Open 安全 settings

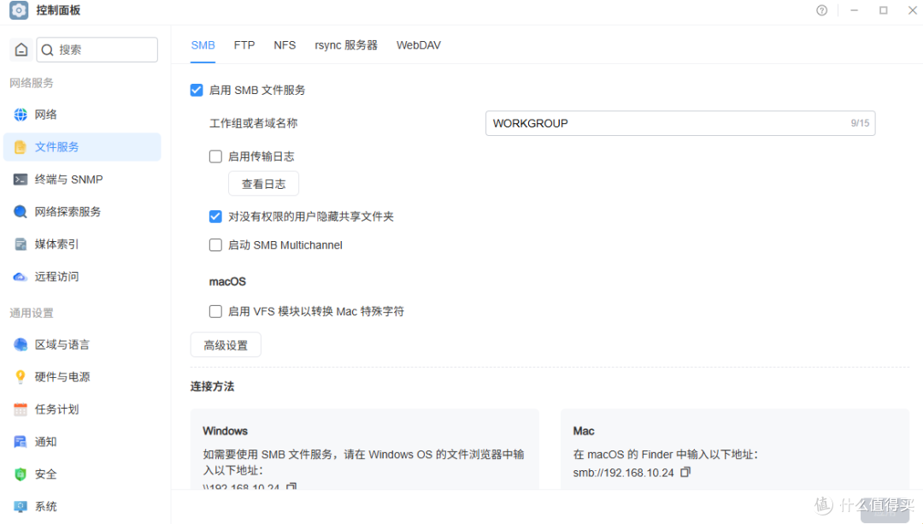(x=82, y=474)
